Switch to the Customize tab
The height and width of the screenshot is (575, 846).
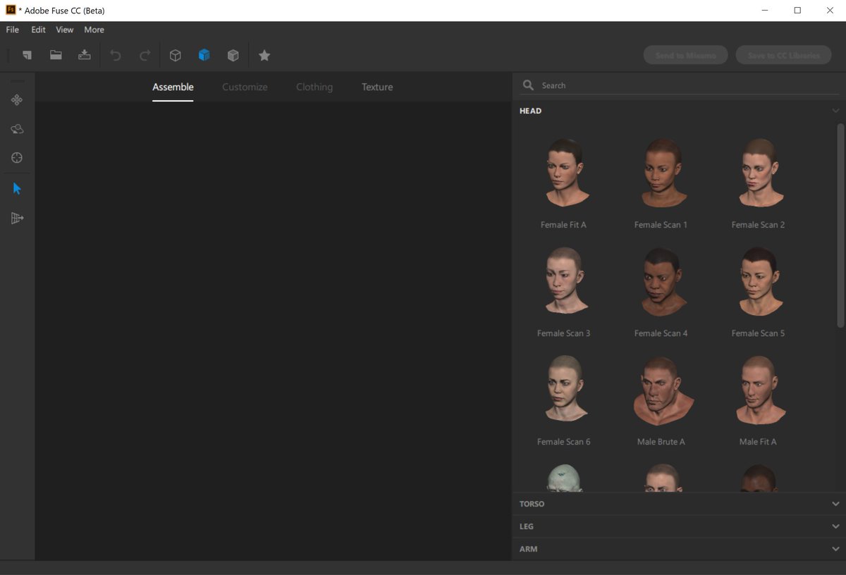(x=245, y=87)
